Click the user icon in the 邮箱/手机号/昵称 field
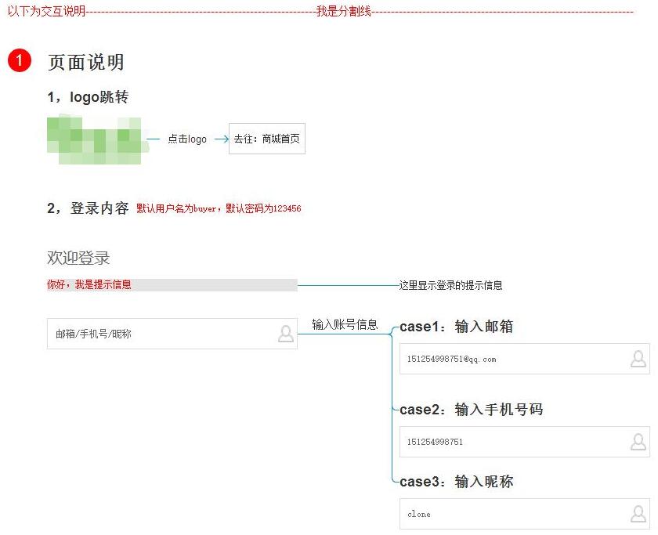Viewport: 658px width, 535px height. (x=286, y=334)
